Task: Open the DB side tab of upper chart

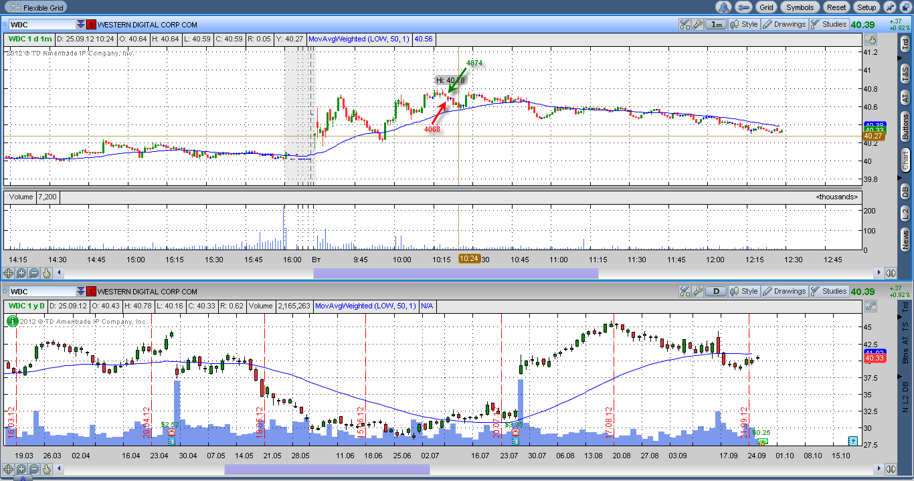Action: [x=905, y=191]
